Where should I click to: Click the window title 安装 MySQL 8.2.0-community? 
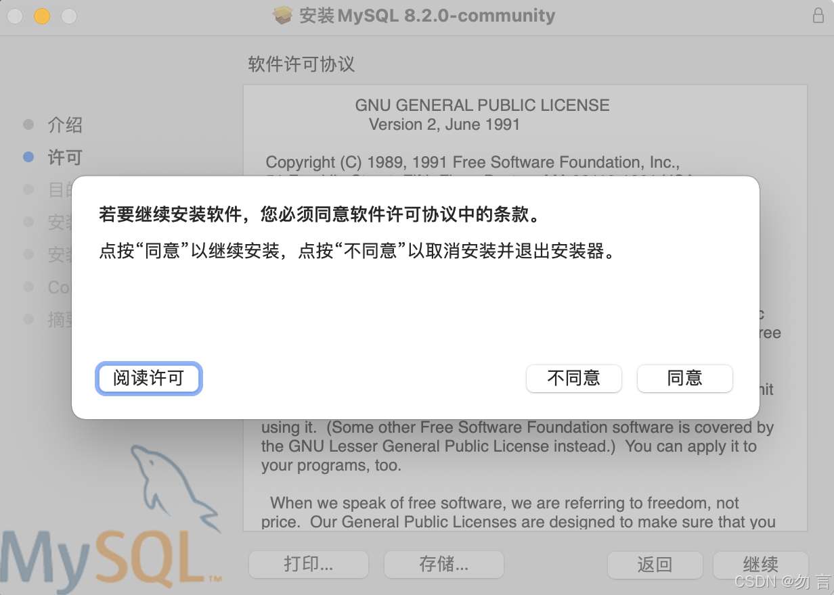[x=426, y=16]
